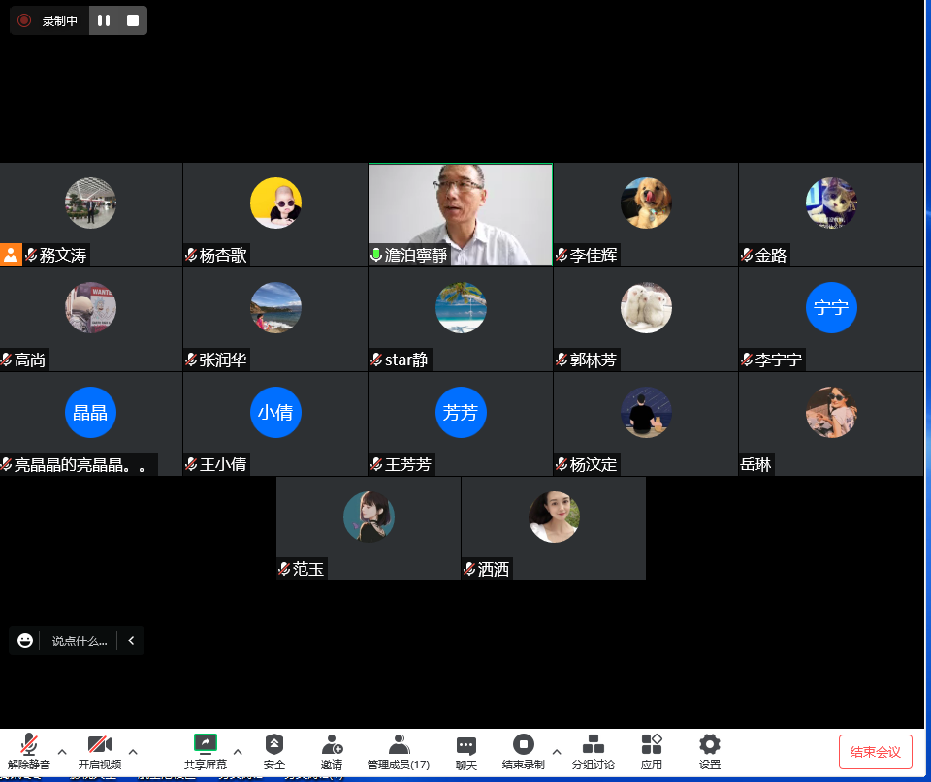Expand audio options next to 解除静音
The width and height of the screenshot is (931, 782).
62,751
